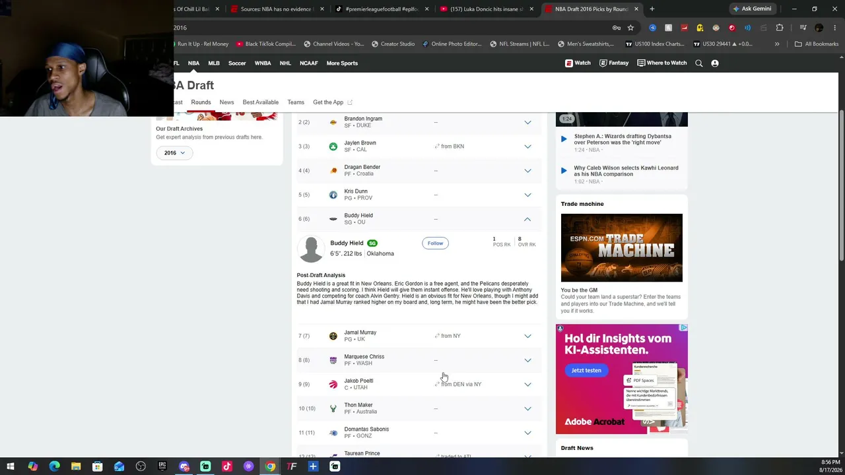The height and width of the screenshot is (475, 845).
Task: Follow Buddy Hield
Action: [x=435, y=243]
